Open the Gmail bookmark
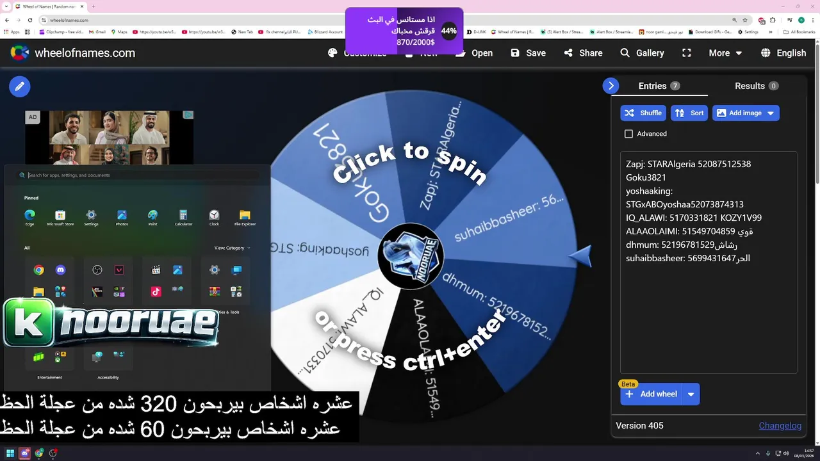This screenshot has width=820, height=461. tap(97, 31)
